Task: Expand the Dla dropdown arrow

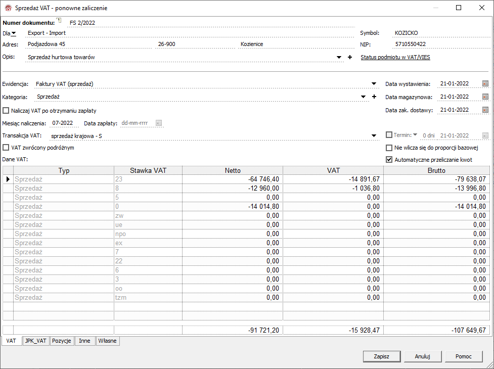Action: pos(14,33)
